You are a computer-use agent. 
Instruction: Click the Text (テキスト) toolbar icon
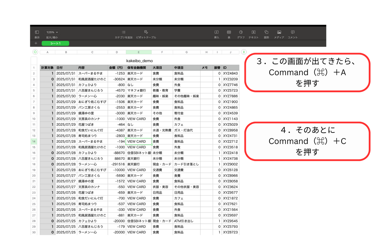pos(253,32)
